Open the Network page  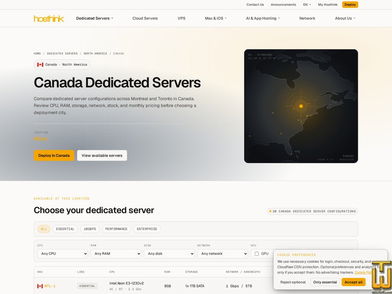307,18
